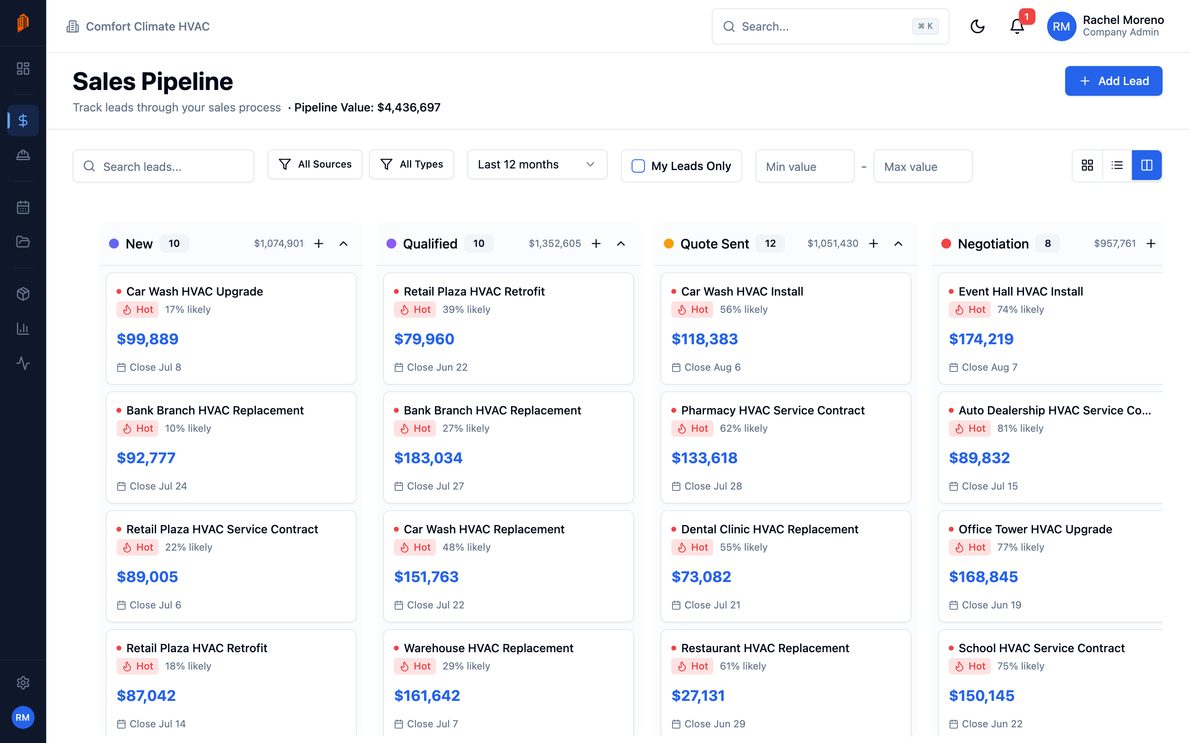Open the Car Wash HVAC Replacement card
This screenshot has height=743, width=1189.
point(509,566)
